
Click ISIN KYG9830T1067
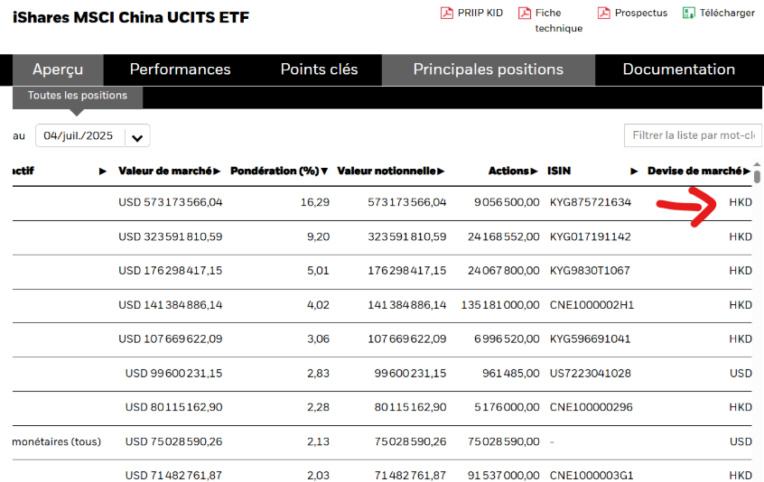point(590,270)
